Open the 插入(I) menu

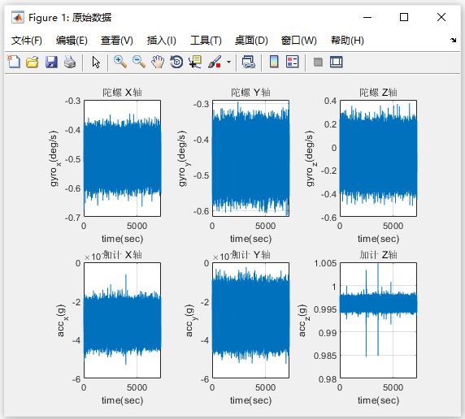(161, 41)
